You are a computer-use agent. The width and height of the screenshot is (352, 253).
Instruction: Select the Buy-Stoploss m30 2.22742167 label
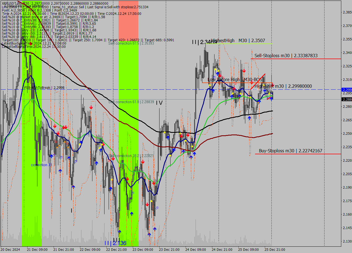[290, 151]
